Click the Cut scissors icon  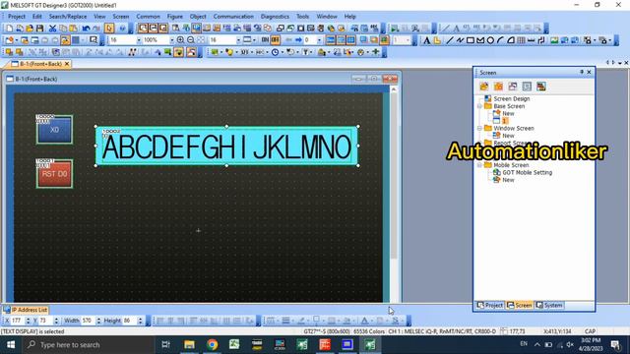(x=52, y=29)
